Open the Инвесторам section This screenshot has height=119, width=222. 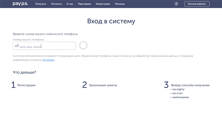click(103, 4)
